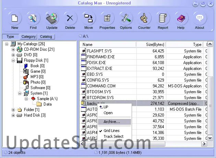Click the DVD [0] tree label
The height and width of the screenshot is (158, 216).
(x=31, y=55)
